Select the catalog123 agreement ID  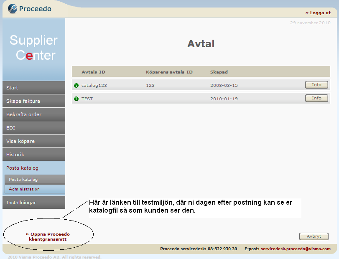94,85
